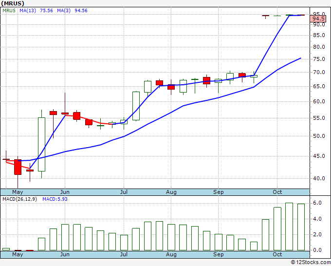Click Oct on the price chart axis
The width and height of the screenshot is (331, 266).
click(277, 192)
